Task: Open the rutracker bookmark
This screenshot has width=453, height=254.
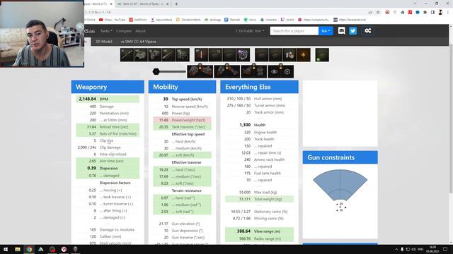Action: (268, 20)
